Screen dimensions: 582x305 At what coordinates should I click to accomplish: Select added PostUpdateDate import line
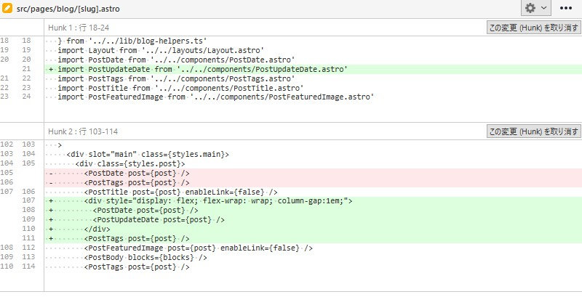click(x=313, y=69)
